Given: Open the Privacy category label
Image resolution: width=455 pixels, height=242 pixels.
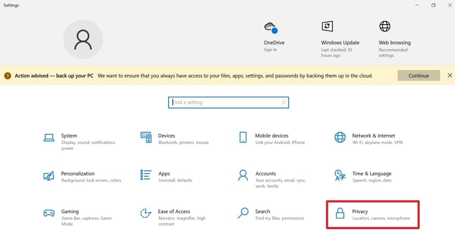Looking at the screenshot, I should 360,211.
